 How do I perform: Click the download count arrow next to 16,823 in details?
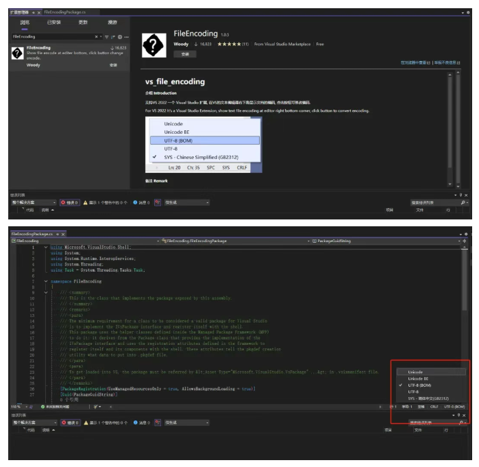(x=196, y=44)
